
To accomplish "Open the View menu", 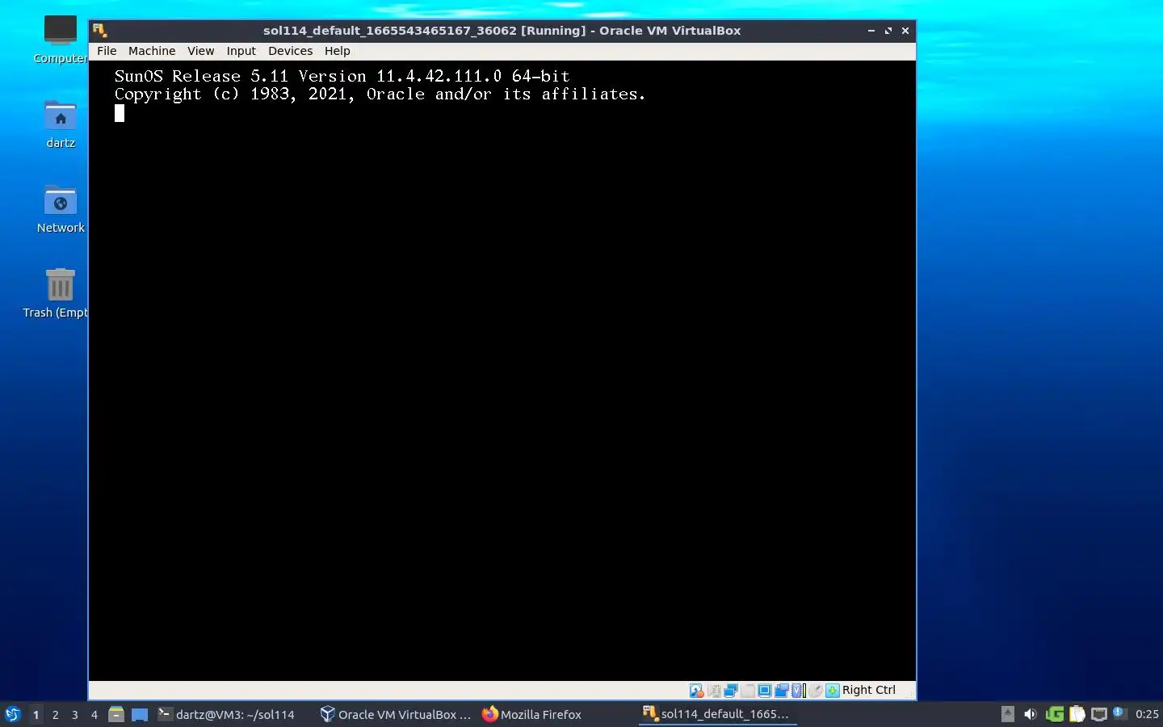I will coord(200,51).
